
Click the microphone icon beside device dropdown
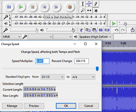[x=24, y=37]
